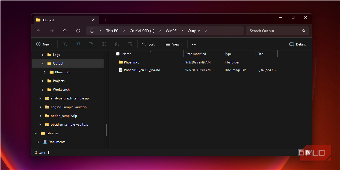
Task: Click the 1,342,564 KB size value
Action: 267,70
